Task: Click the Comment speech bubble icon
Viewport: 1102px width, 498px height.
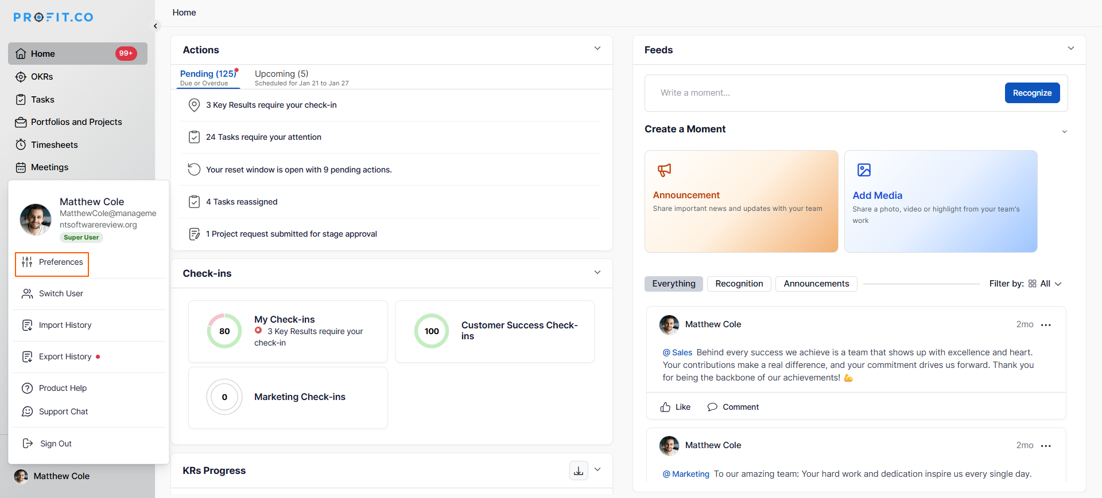Action: click(x=712, y=407)
